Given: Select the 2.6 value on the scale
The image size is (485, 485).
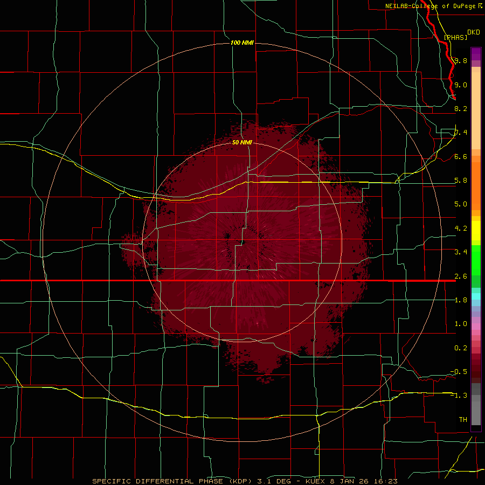Looking at the screenshot, I should click(461, 276).
